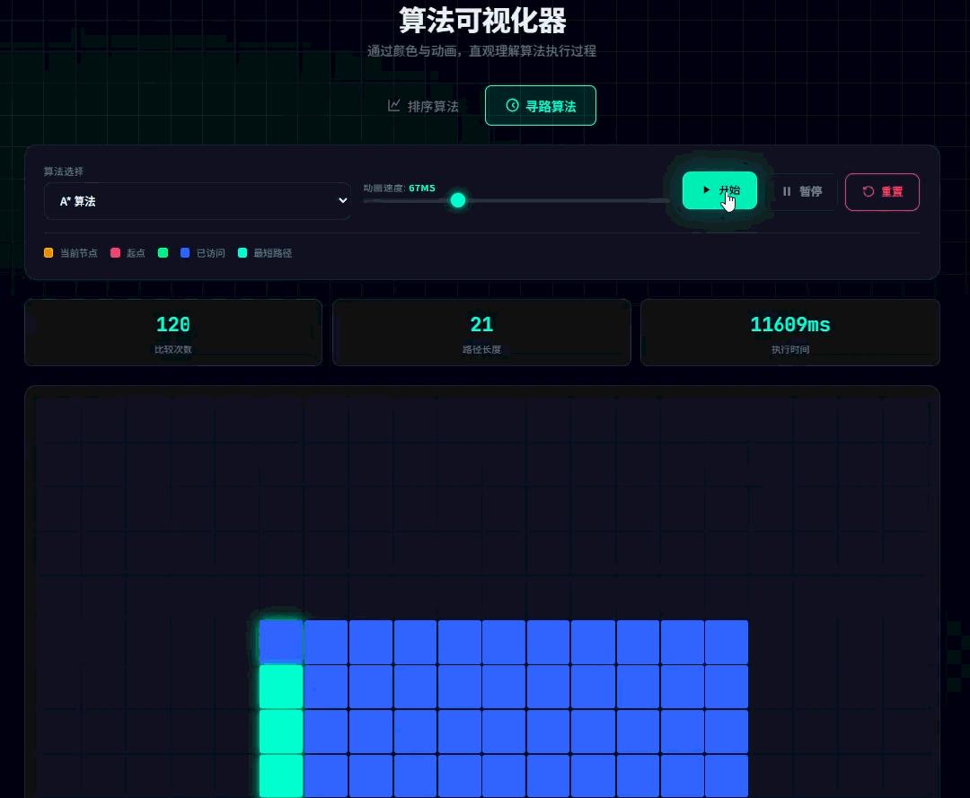The width and height of the screenshot is (970, 798).
Task: Click the 路径长度 stat card showing 21
Action: (481, 332)
